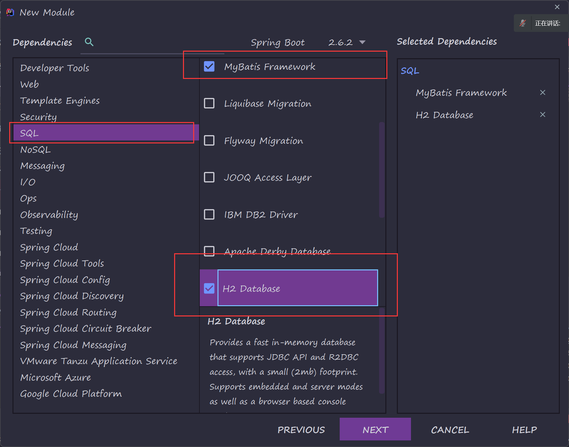Click the IntelliJ logo in title bar
This screenshot has height=447, width=569.
(x=10, y=12)
